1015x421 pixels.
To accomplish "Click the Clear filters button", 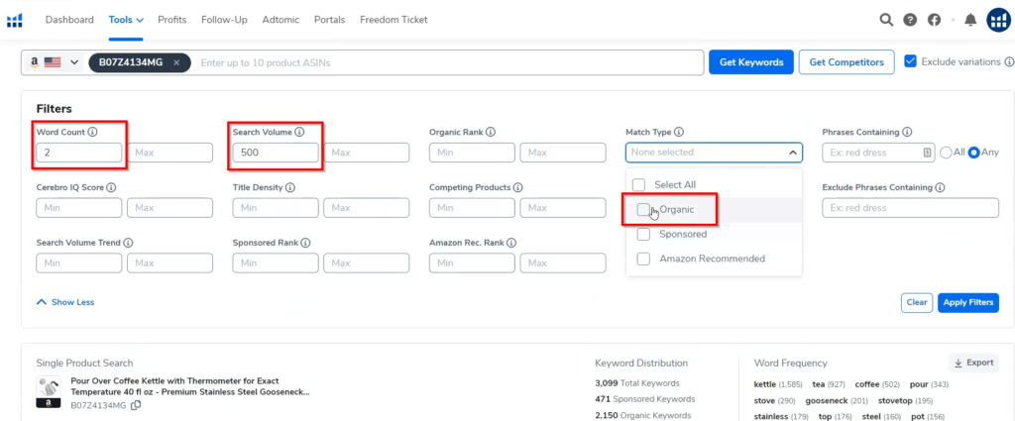I will pos(917,303).
